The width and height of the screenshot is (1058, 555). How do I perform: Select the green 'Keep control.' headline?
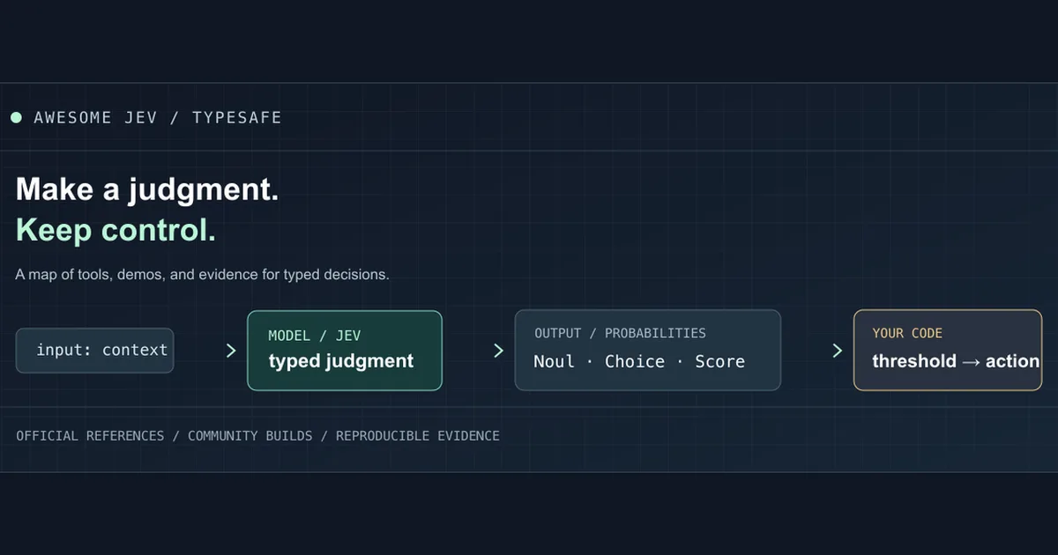point(115,230)
